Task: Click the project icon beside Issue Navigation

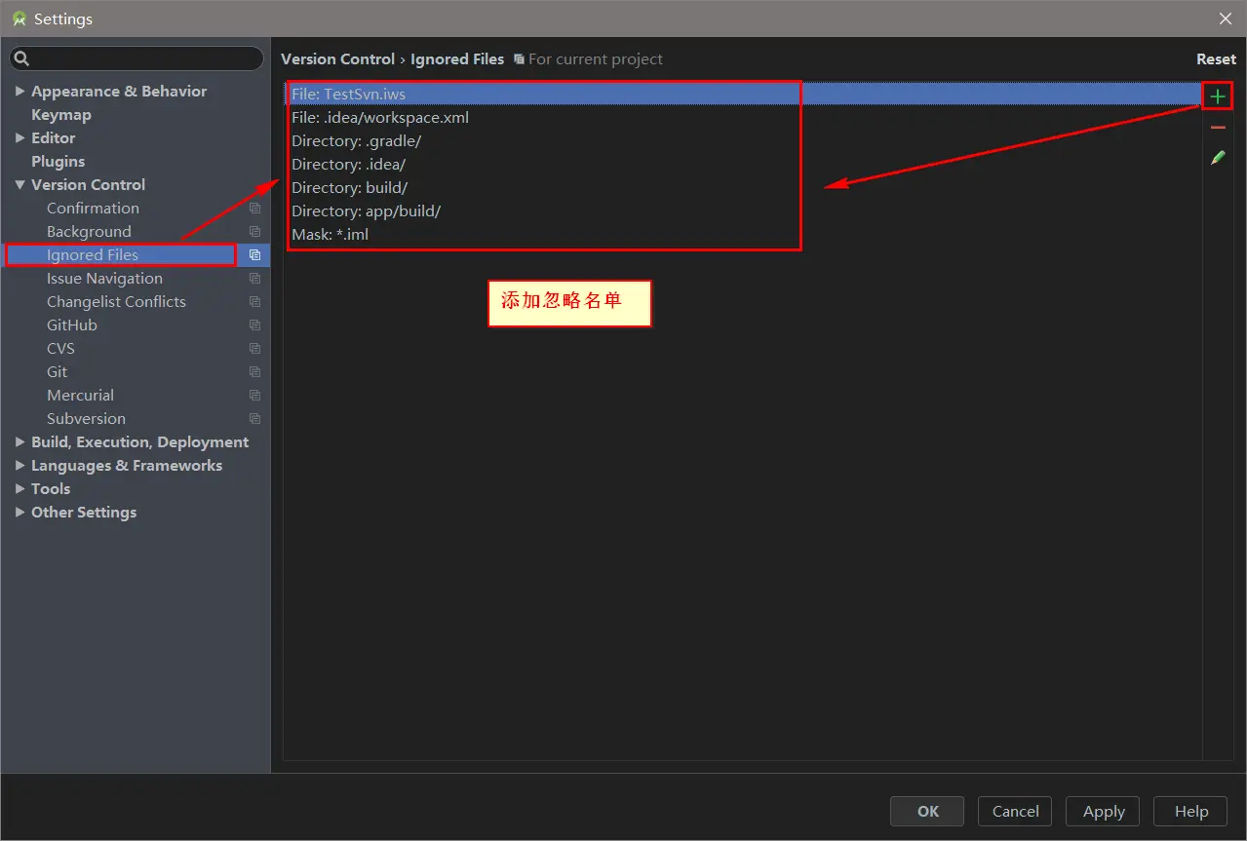Action: (x=254, y=279)
